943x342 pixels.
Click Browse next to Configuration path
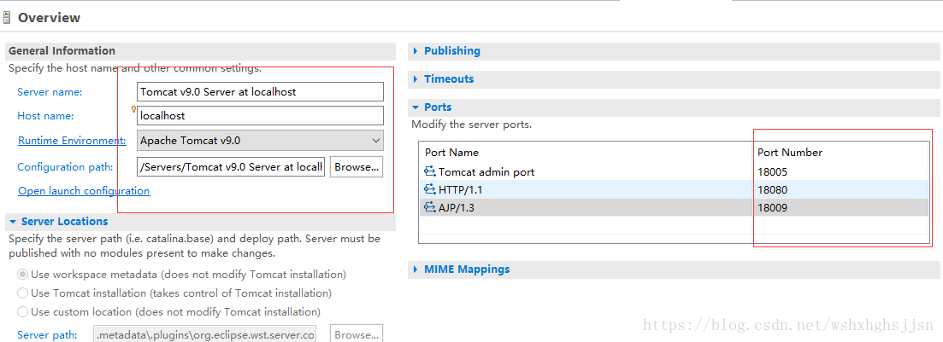coord(357,167)
